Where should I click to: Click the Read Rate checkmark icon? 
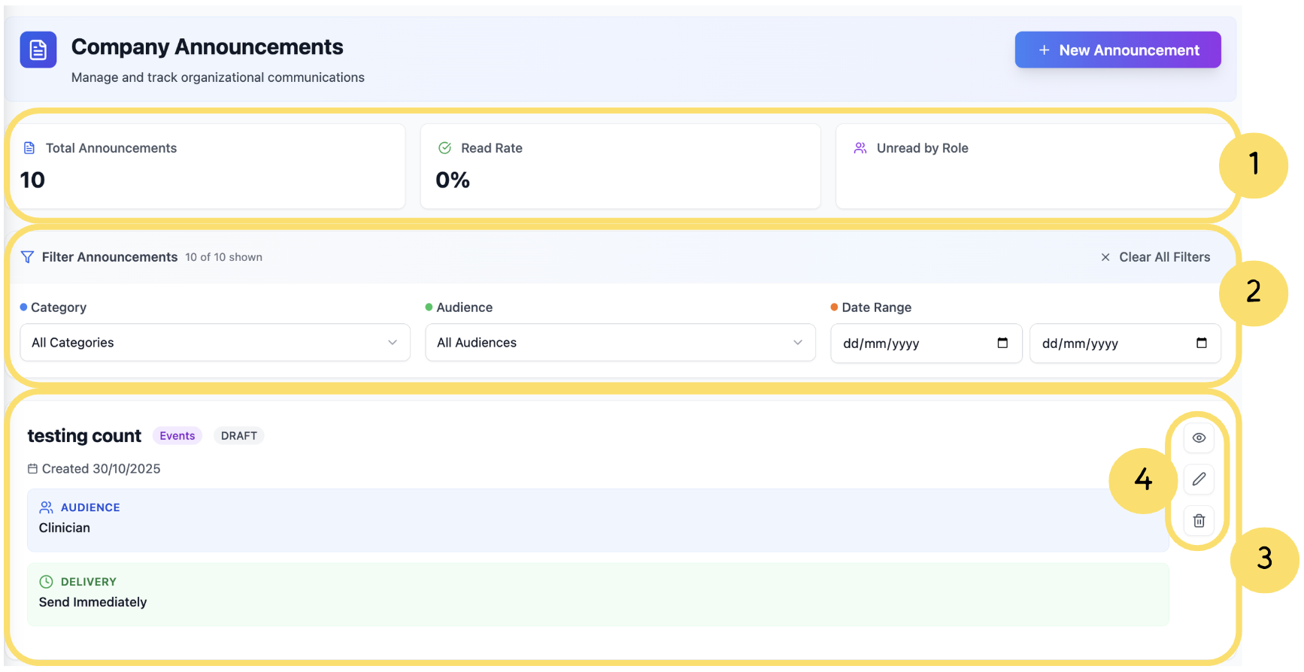click(x=444, y=148)
